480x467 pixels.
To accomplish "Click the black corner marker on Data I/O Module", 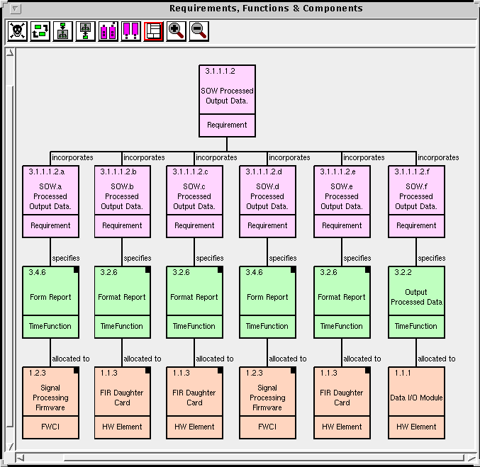I will click(440, 371).
